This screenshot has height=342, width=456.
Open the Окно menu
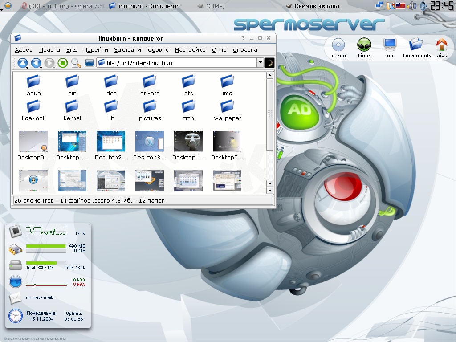[x=219, y=50]
